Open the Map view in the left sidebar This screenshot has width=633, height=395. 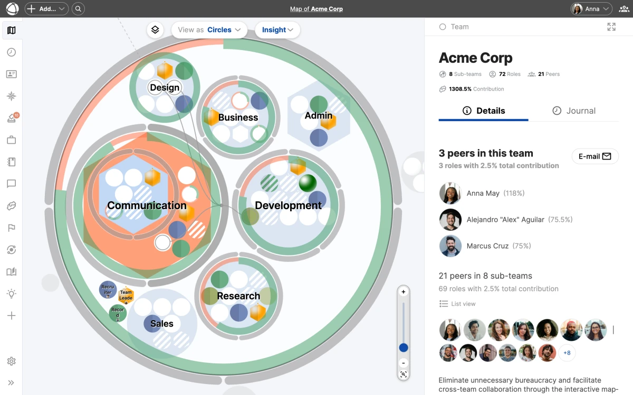(12, 30)
